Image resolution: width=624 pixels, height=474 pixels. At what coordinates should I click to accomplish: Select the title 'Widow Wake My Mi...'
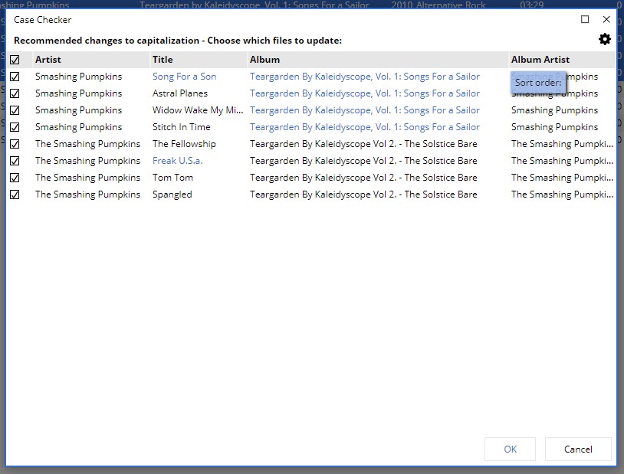tap(198, 110)
